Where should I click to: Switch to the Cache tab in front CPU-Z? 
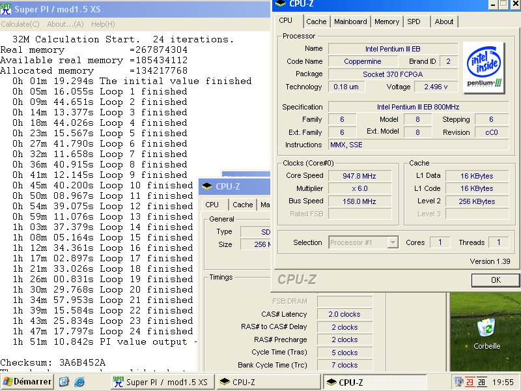click(317, 22)
